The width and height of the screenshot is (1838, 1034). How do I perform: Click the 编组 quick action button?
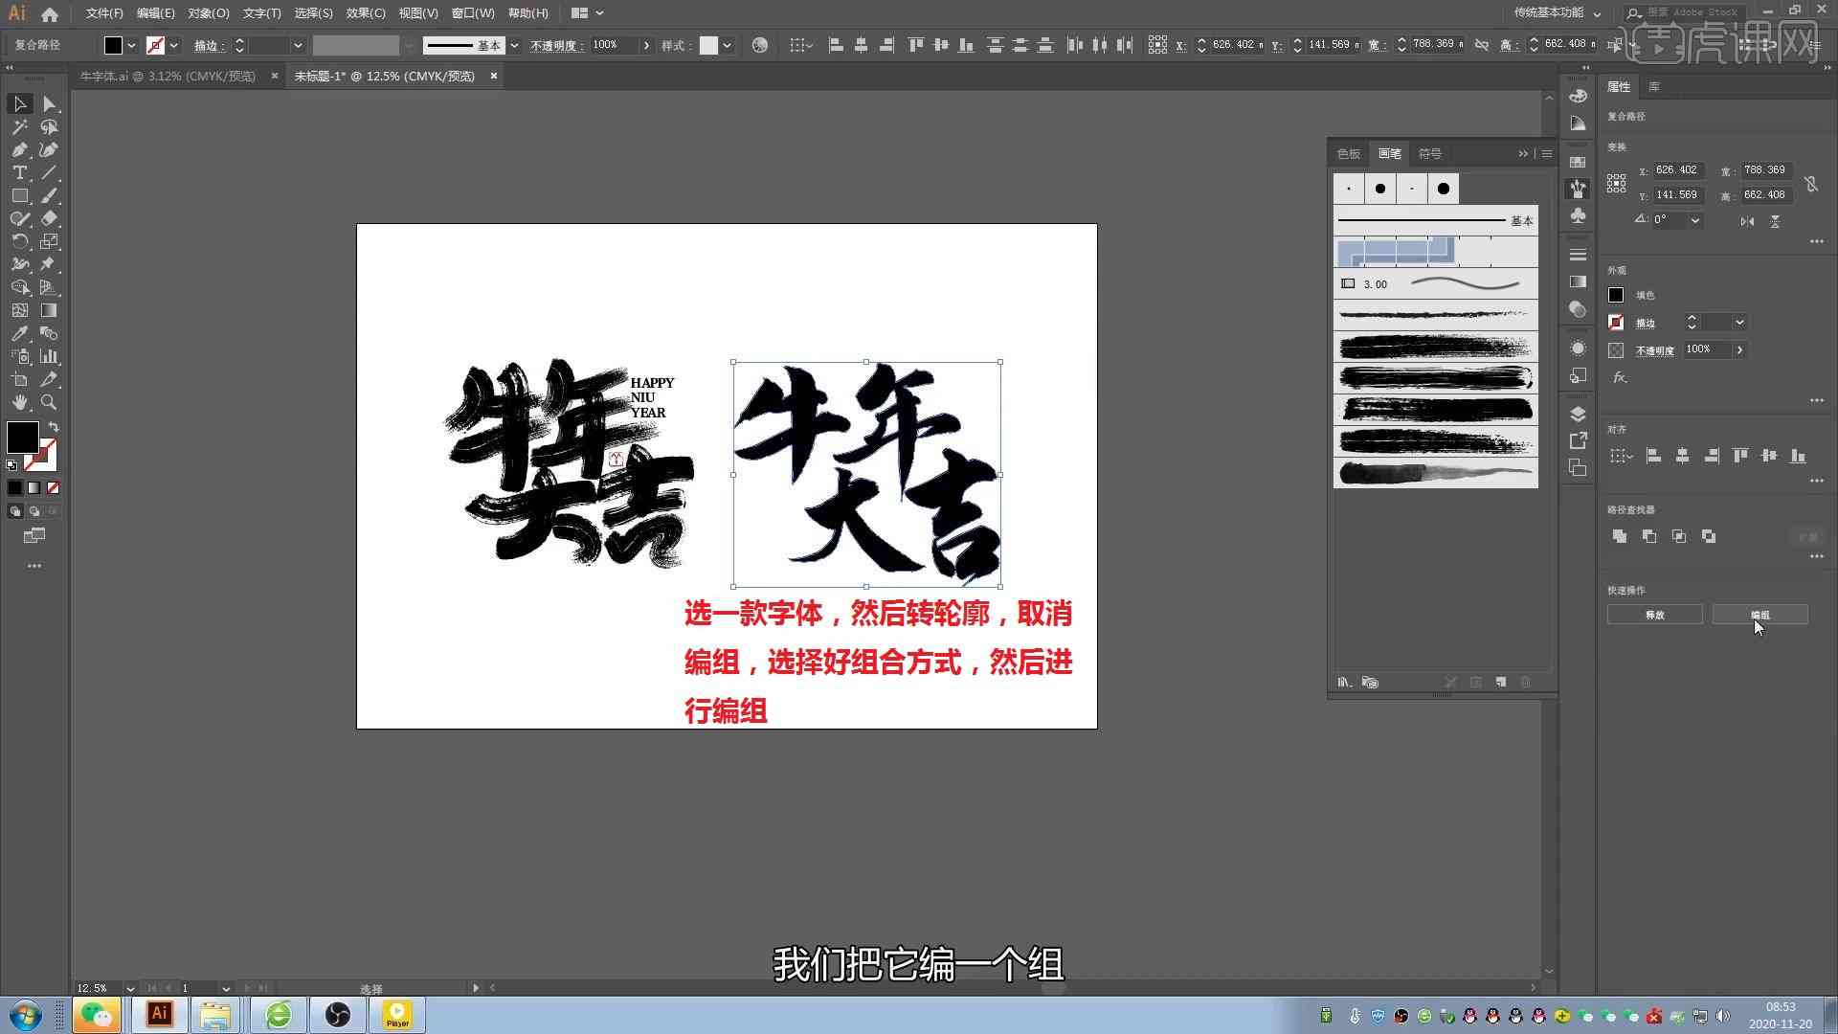click(x=1760, y=615)
